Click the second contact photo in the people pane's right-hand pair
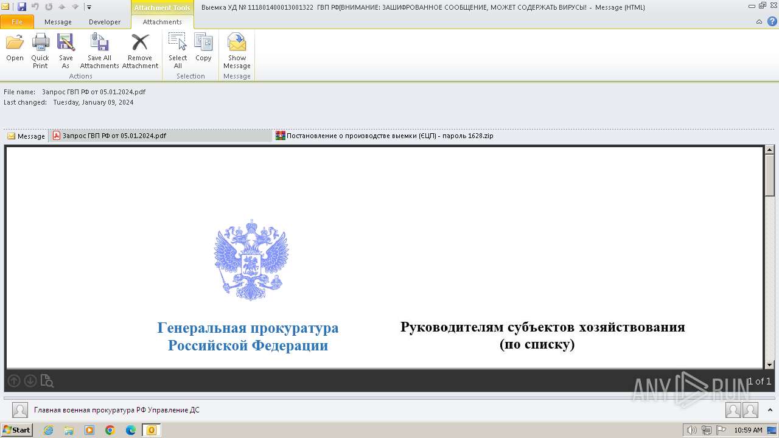This screenshot has height=438, width=779. tap(750, 410)
